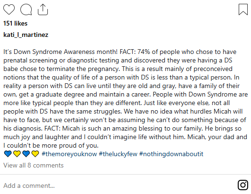Viewport: 251px width, 194px height.
Task: Focus the Add a comment field
Action: point(118,185)
